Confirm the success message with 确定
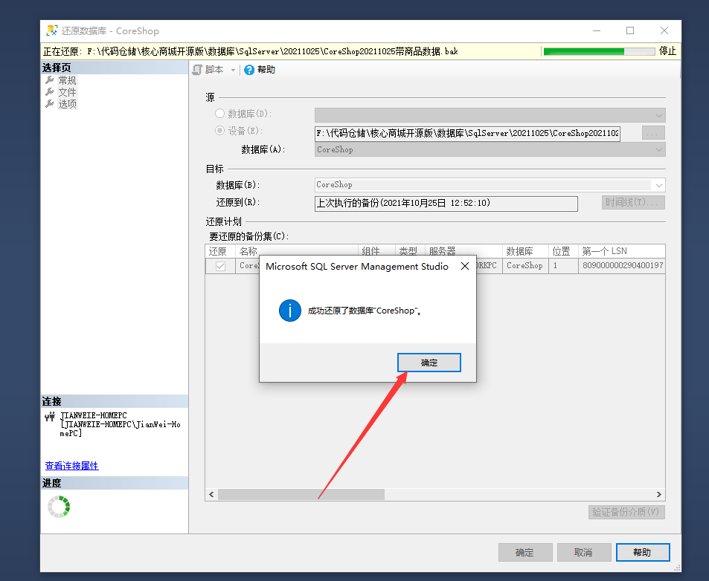Image resolution: width=709 pixels, height=581 pixels. (x=429, y=363)
